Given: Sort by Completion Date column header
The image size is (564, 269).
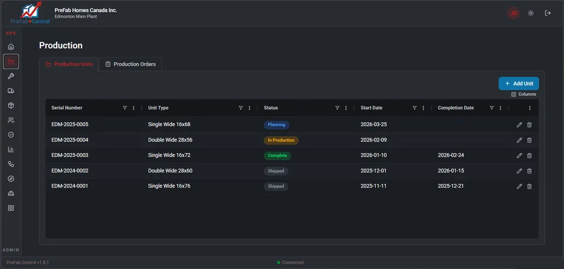Looking at the screenshot, I should click(x=455, y=108).
